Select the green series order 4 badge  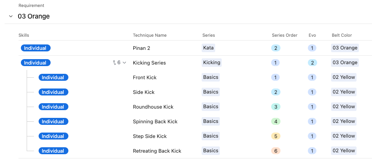[x=276, y=121]
